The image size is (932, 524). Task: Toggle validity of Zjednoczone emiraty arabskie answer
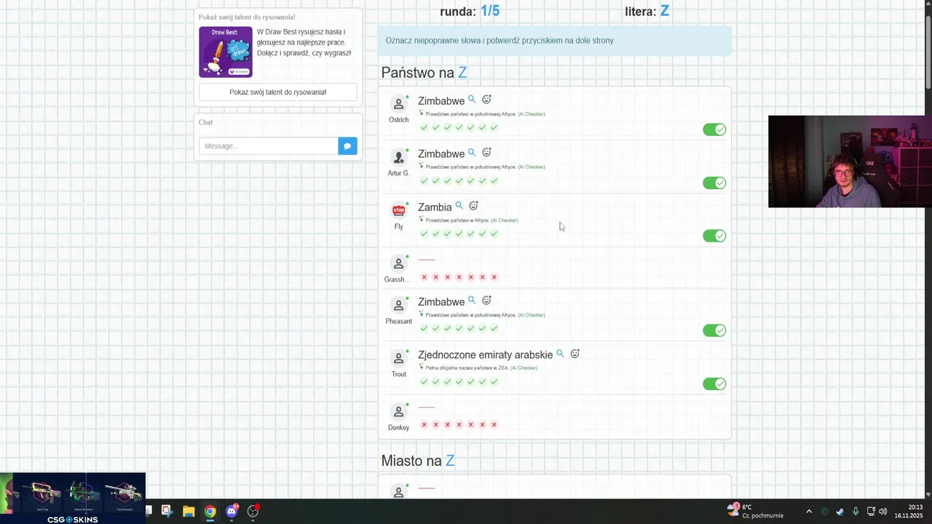(x=714, y=384)
